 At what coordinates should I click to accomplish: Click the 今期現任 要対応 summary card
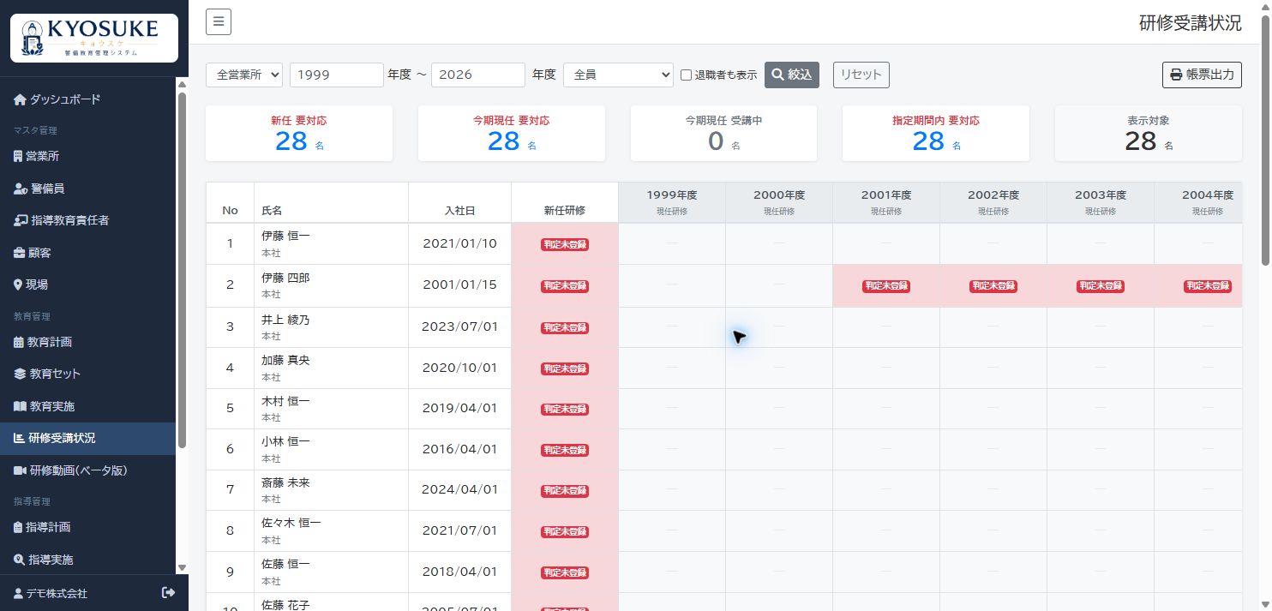(x=512, y=133)
